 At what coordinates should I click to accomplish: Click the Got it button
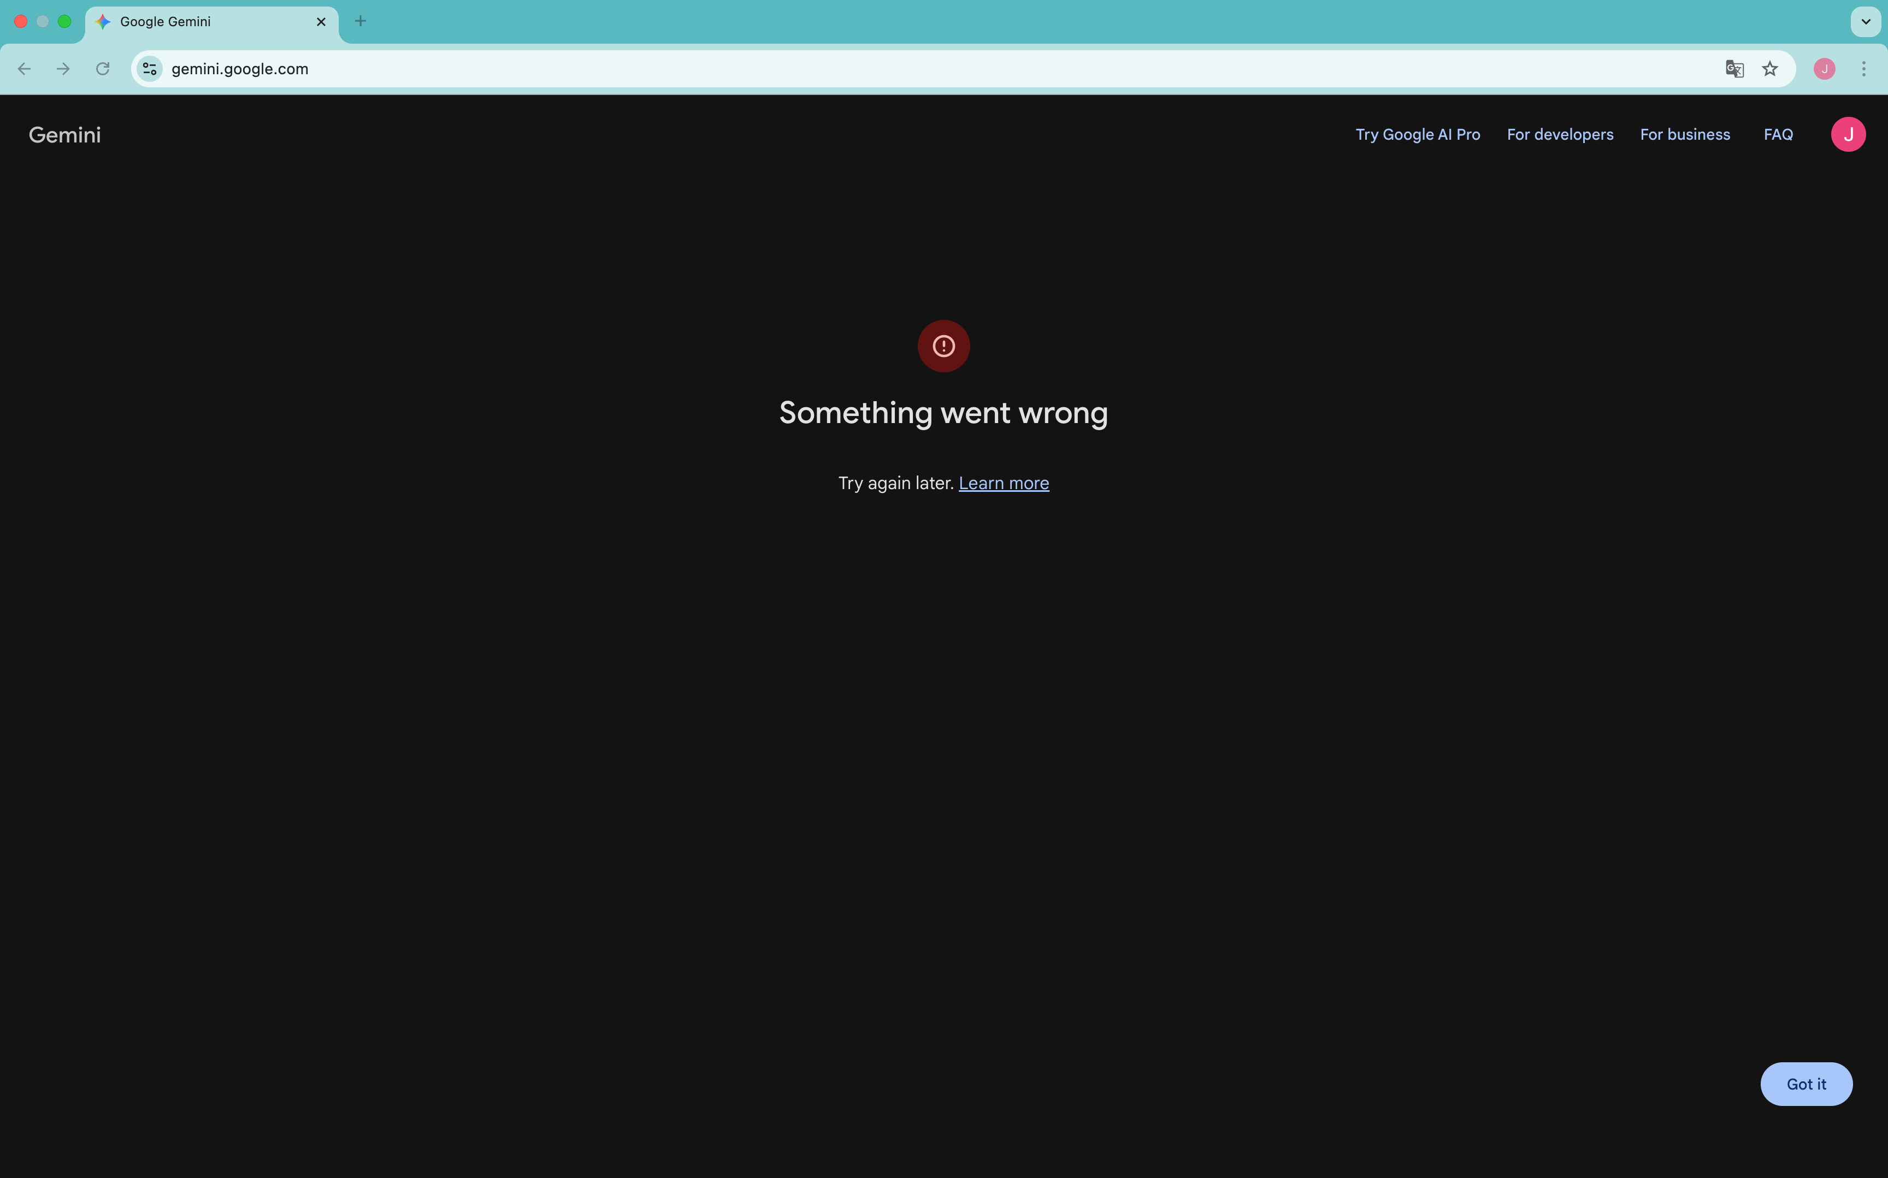1806,1084
